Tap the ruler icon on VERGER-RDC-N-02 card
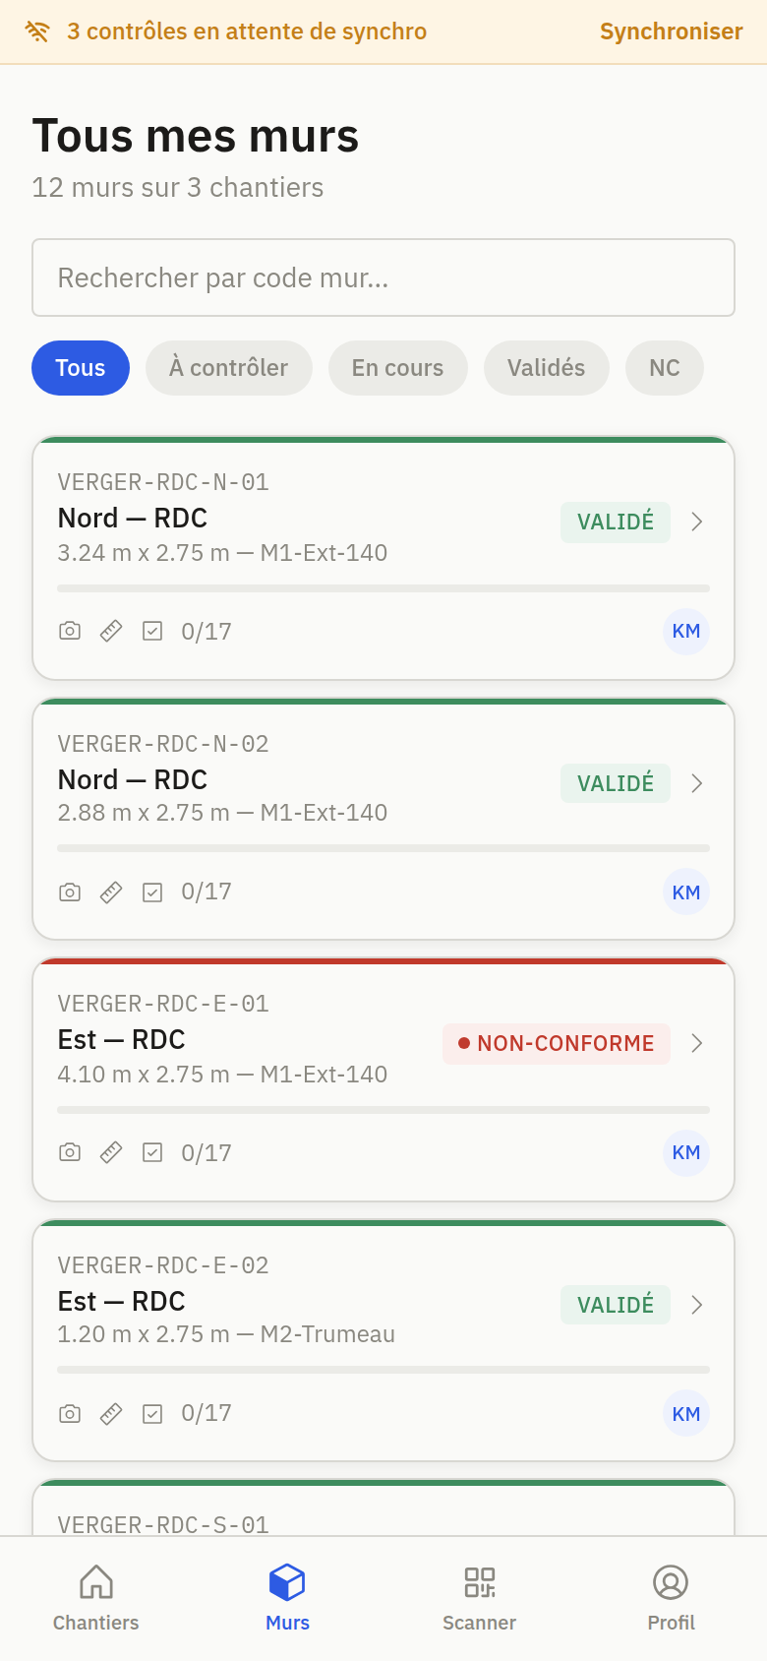This screenshot has width=767, height=1661. (x=111, y=892)
